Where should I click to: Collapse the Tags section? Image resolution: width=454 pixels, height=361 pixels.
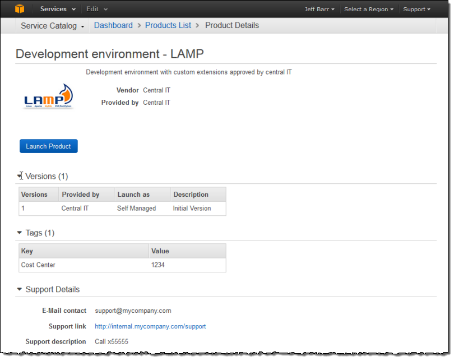coord(20,233)
